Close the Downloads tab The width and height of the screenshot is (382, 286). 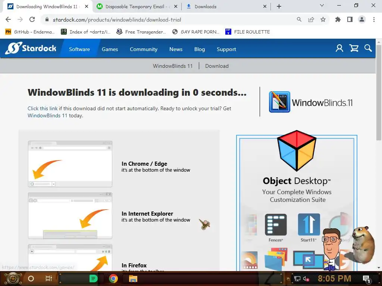click(265, 7)
